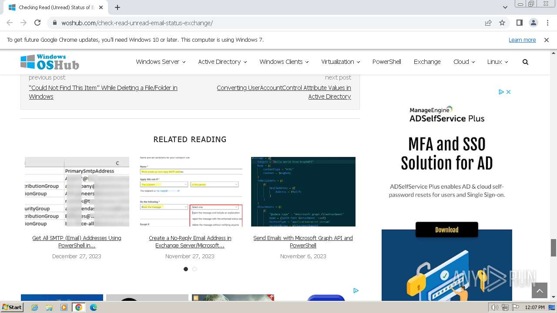Open the PowerShell menu item
This screenshot has width=557, height=313.
coord(386,62)
